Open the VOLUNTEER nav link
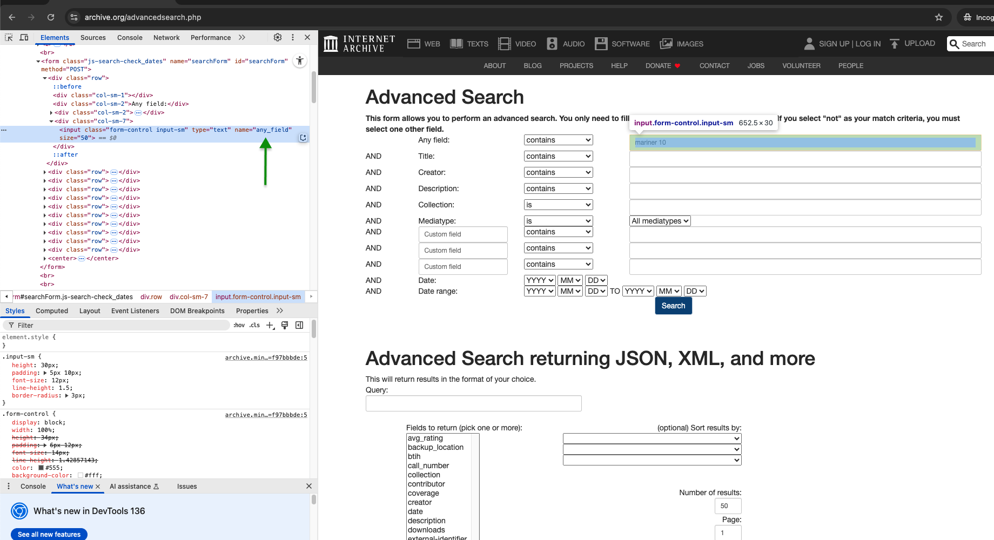994x540 pixels. 801,65
